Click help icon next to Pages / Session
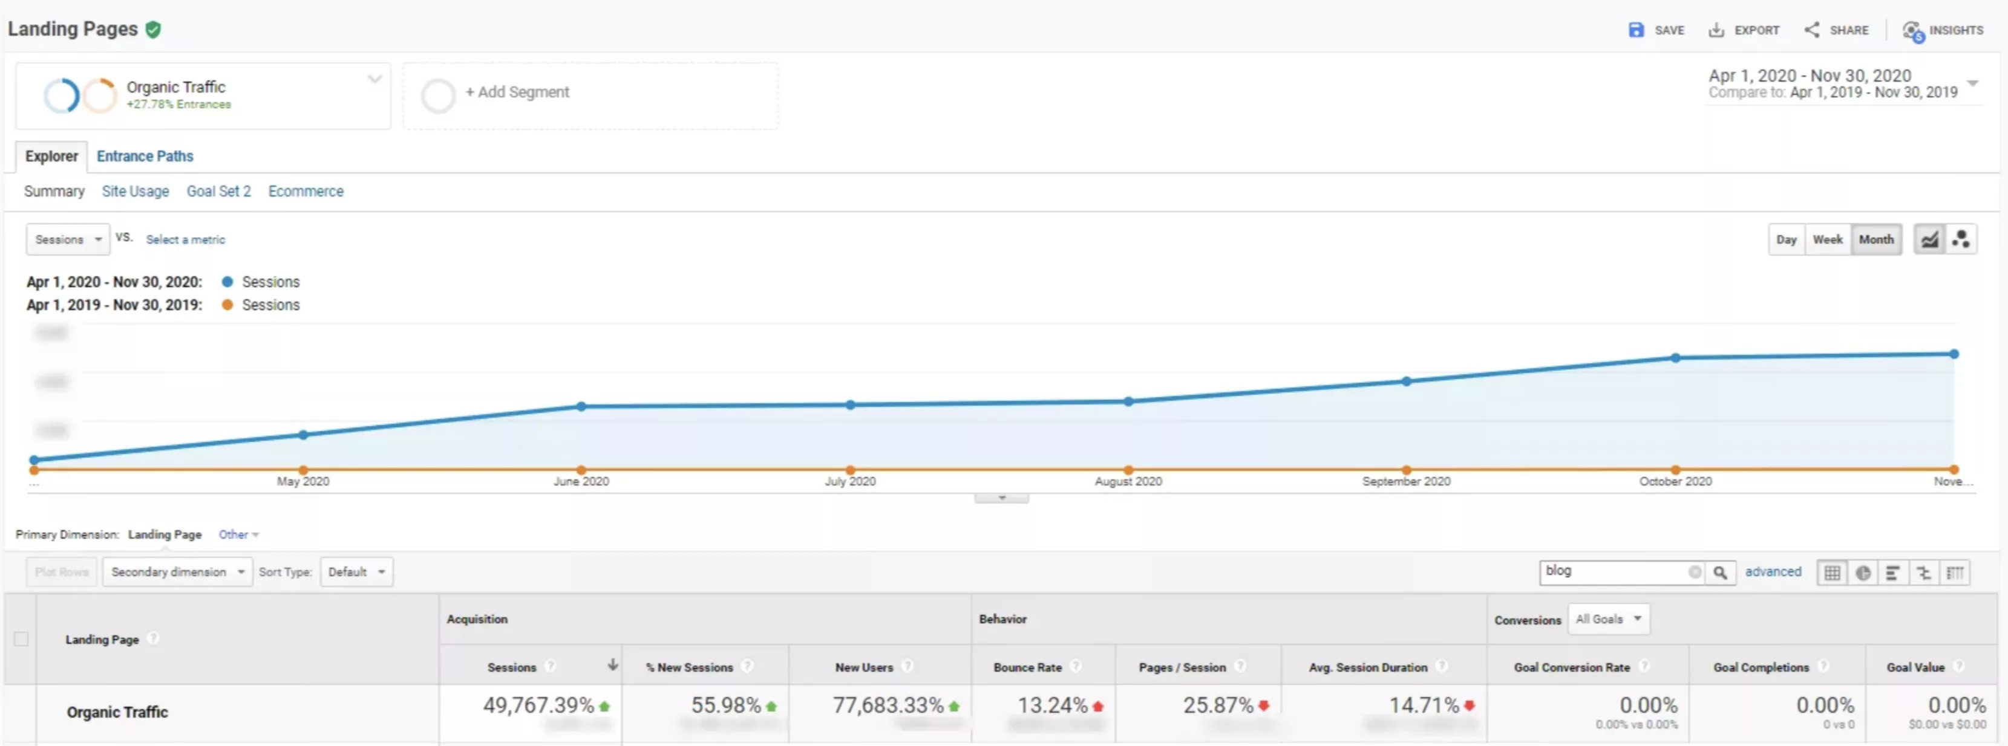Screen dimensions: 2008x746 click(1240, 667)
